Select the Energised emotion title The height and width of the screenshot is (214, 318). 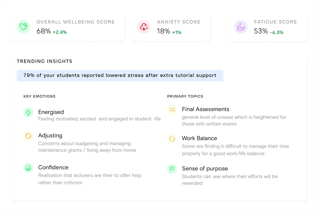pyautogui.click(x=51, y=112)
